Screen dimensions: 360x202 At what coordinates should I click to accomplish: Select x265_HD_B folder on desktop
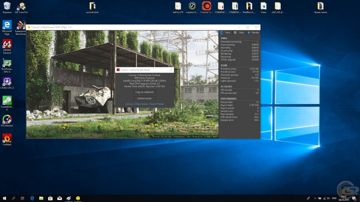tap(278, 8)
